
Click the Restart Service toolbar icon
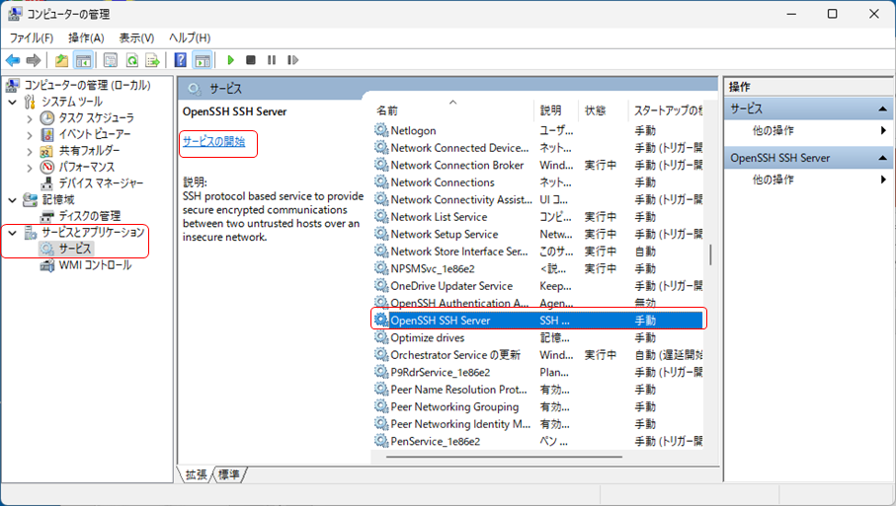pyautogui.click(x=292, y=60)
